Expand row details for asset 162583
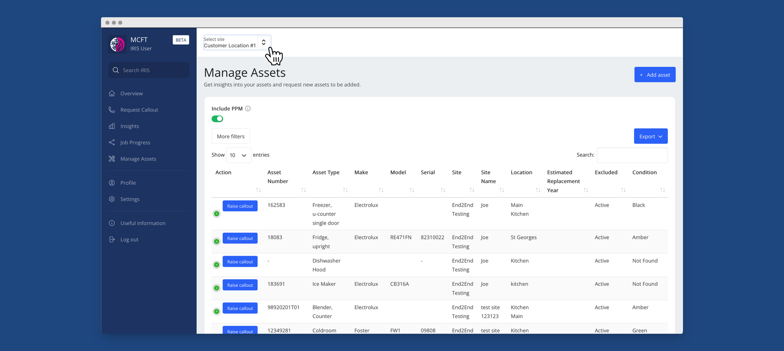The height and width of the screenshot is (351, 784). pyautogui.click(x=217, y=214)
